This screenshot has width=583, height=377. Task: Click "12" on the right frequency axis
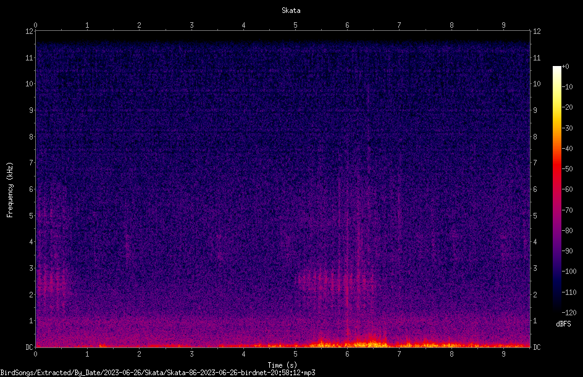[x=537, y=31]
